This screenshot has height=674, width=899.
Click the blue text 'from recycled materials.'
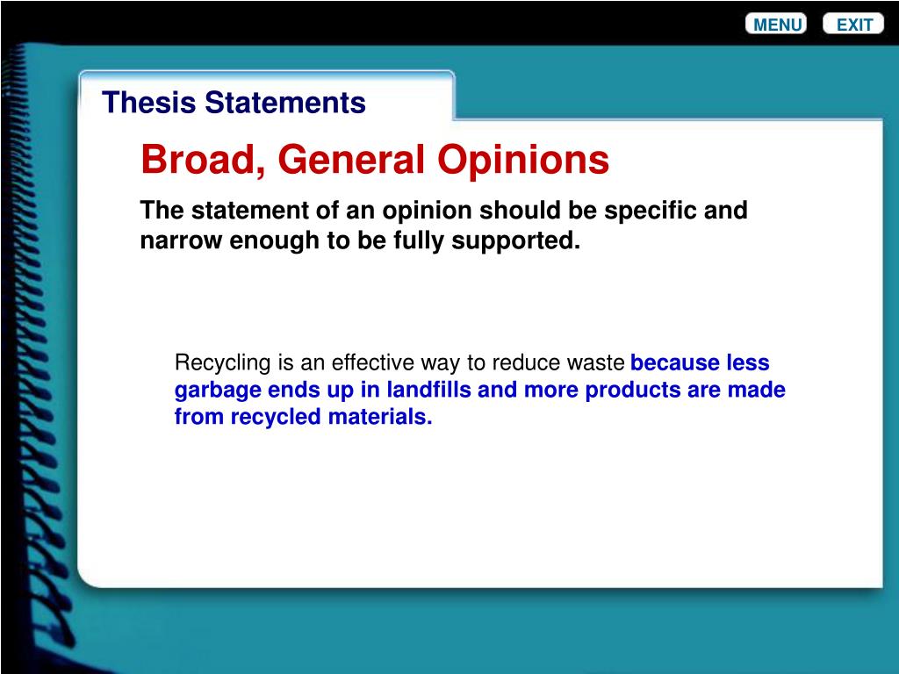click(303, 417)
